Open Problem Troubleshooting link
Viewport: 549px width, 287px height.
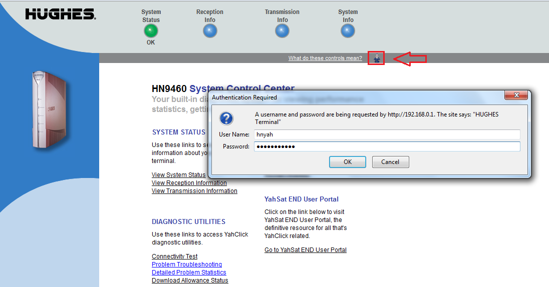(x=187, y=264)
